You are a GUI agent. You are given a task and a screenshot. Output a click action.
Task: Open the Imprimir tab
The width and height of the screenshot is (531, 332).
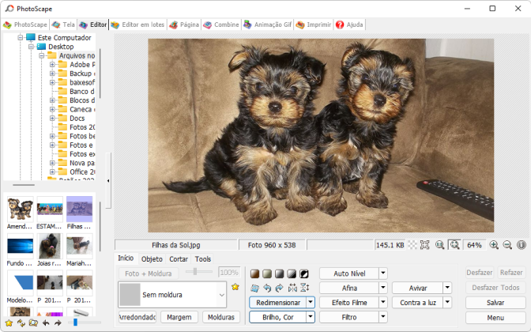pyautogui.click(x=313, y=25)
